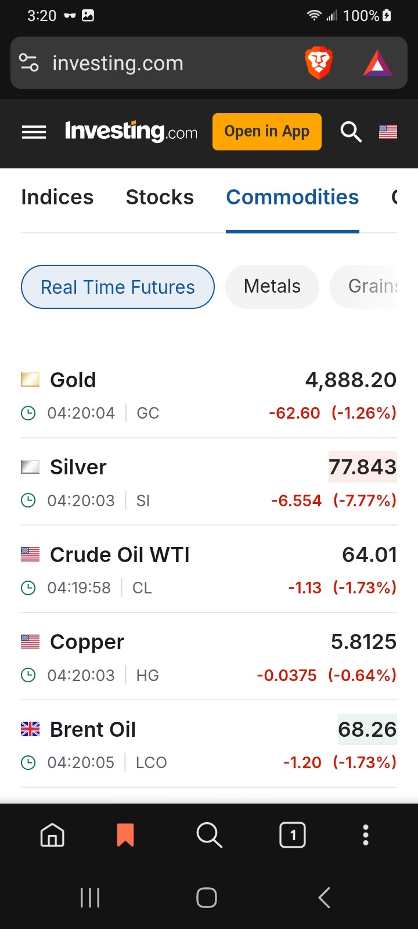The image size is (418, 929).
Task: Select the Metals filter chip
Action: (272, 286)
